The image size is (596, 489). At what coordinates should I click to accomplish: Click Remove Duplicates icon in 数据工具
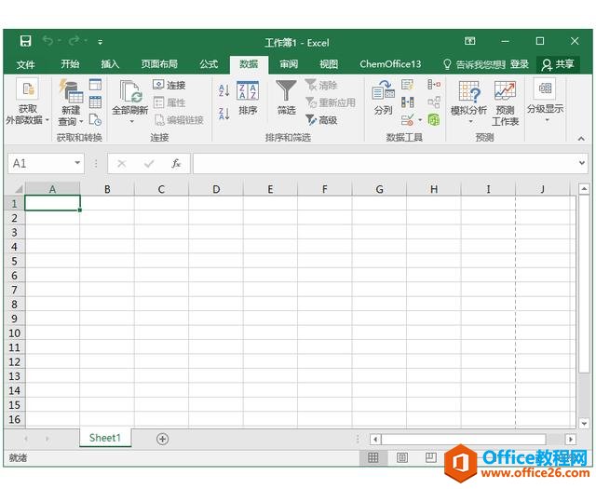408,102
